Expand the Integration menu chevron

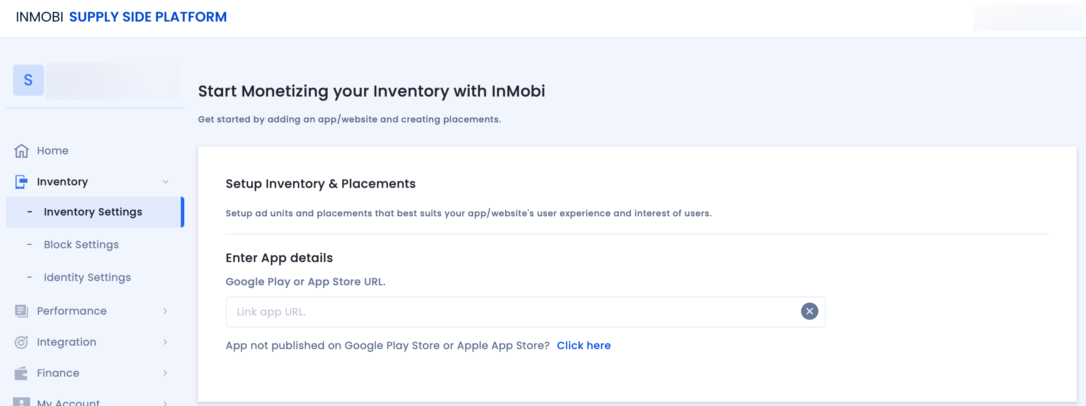pyautogui.click(x=165, y=342)
